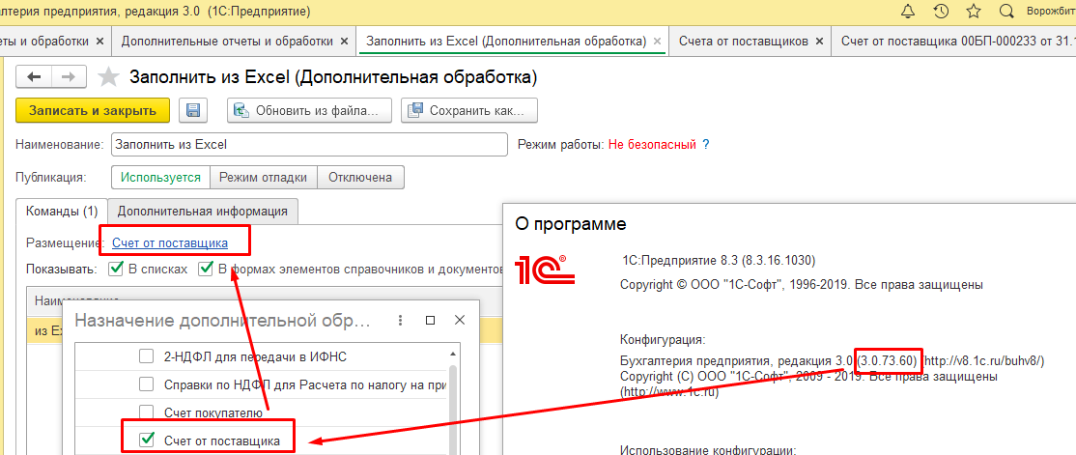Check Справки по НДФЛ для Расчета

pos(146,384)
